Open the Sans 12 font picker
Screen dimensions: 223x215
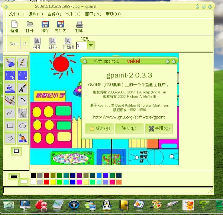(18, 44)
